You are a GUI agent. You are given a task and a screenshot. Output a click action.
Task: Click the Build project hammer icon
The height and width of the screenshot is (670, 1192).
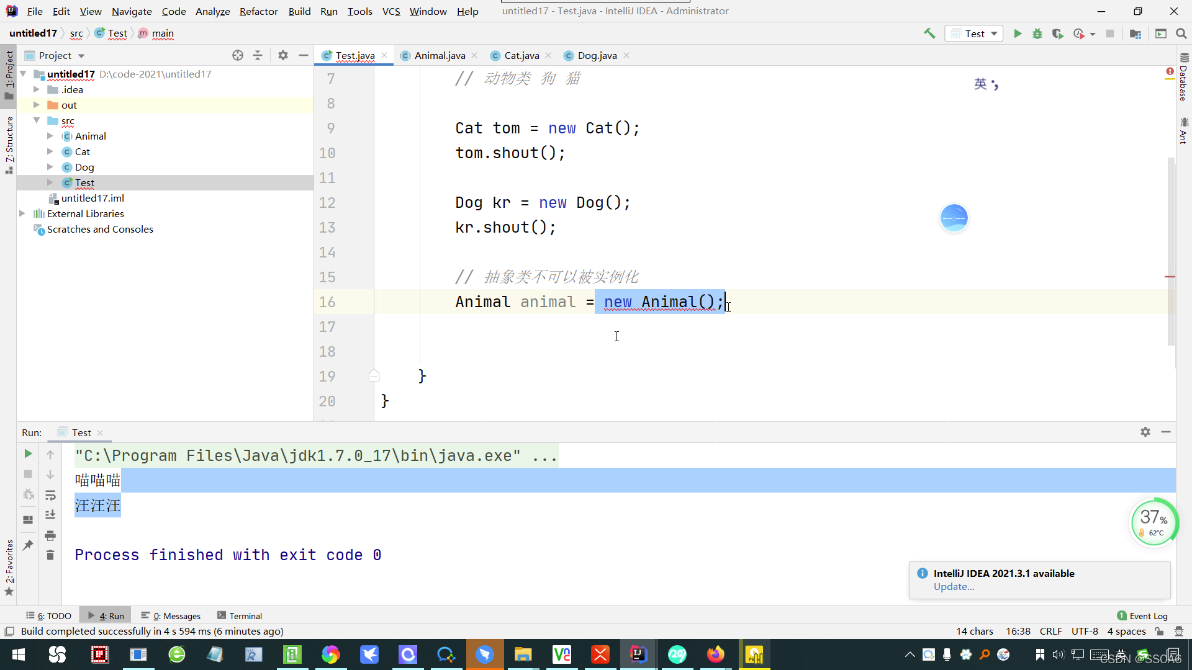(929, 33)
